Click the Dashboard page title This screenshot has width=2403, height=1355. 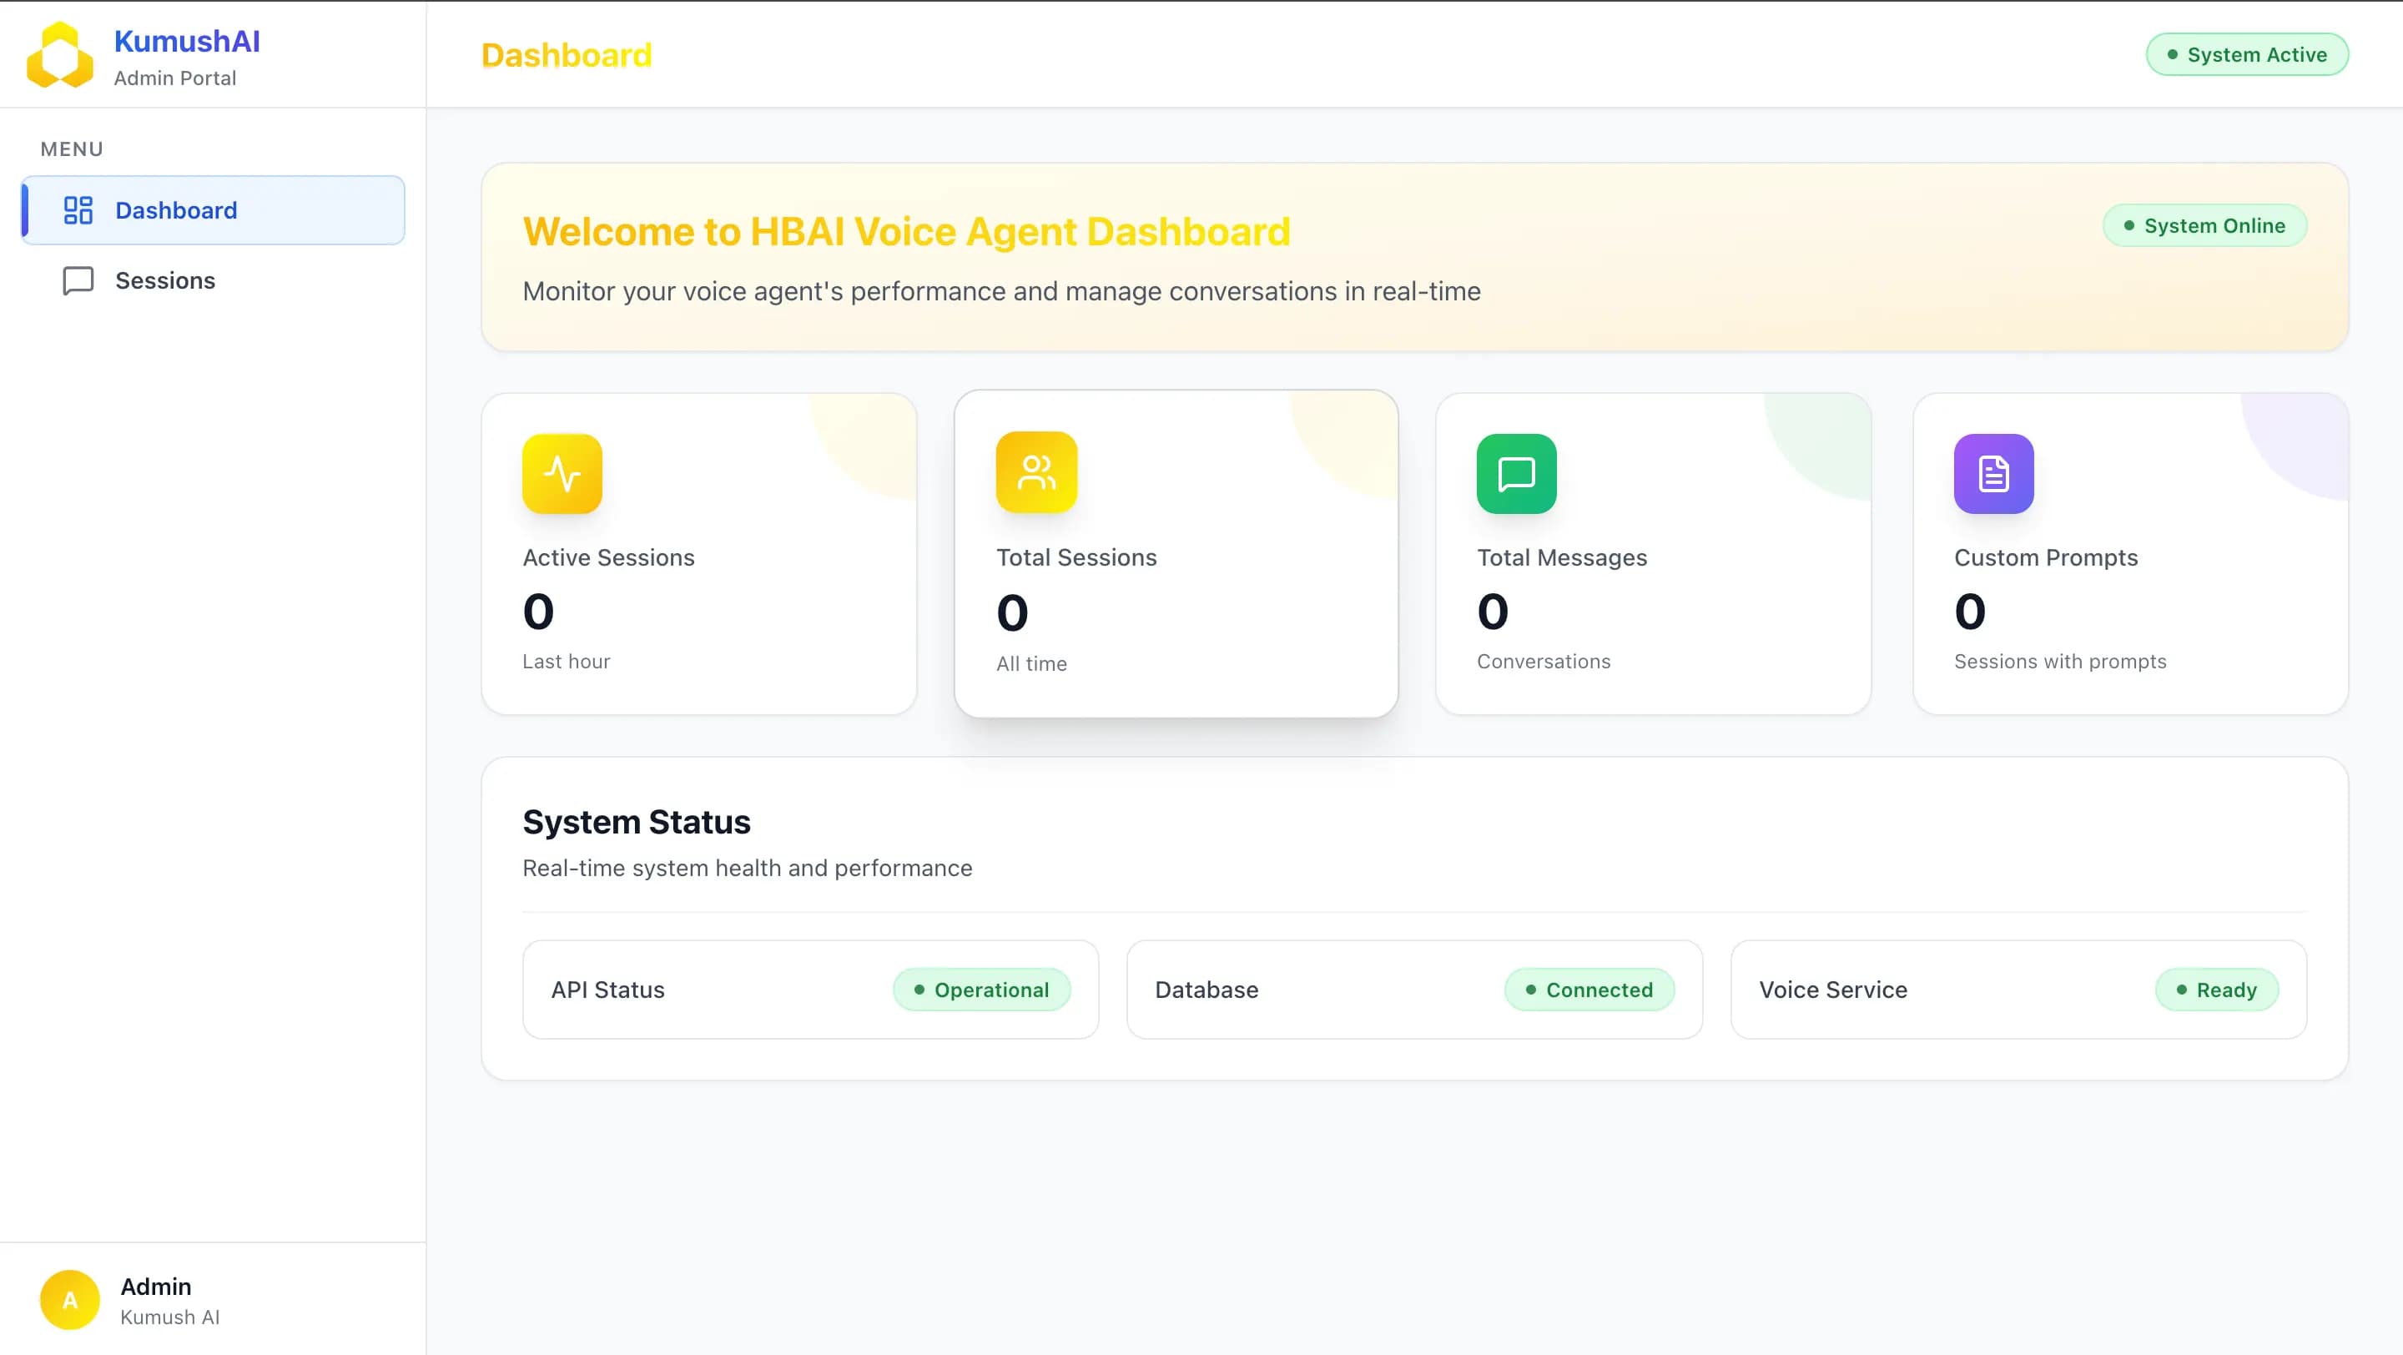566,54
